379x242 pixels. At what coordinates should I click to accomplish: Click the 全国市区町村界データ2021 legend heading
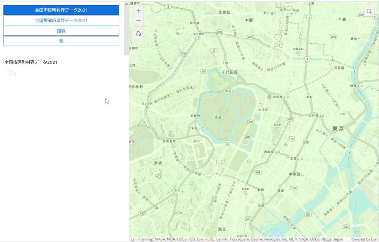pos(31,62)
